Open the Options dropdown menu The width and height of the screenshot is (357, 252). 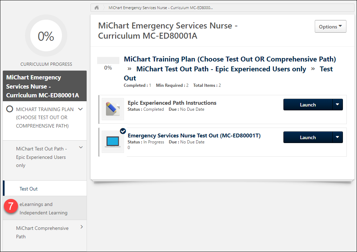330,27
